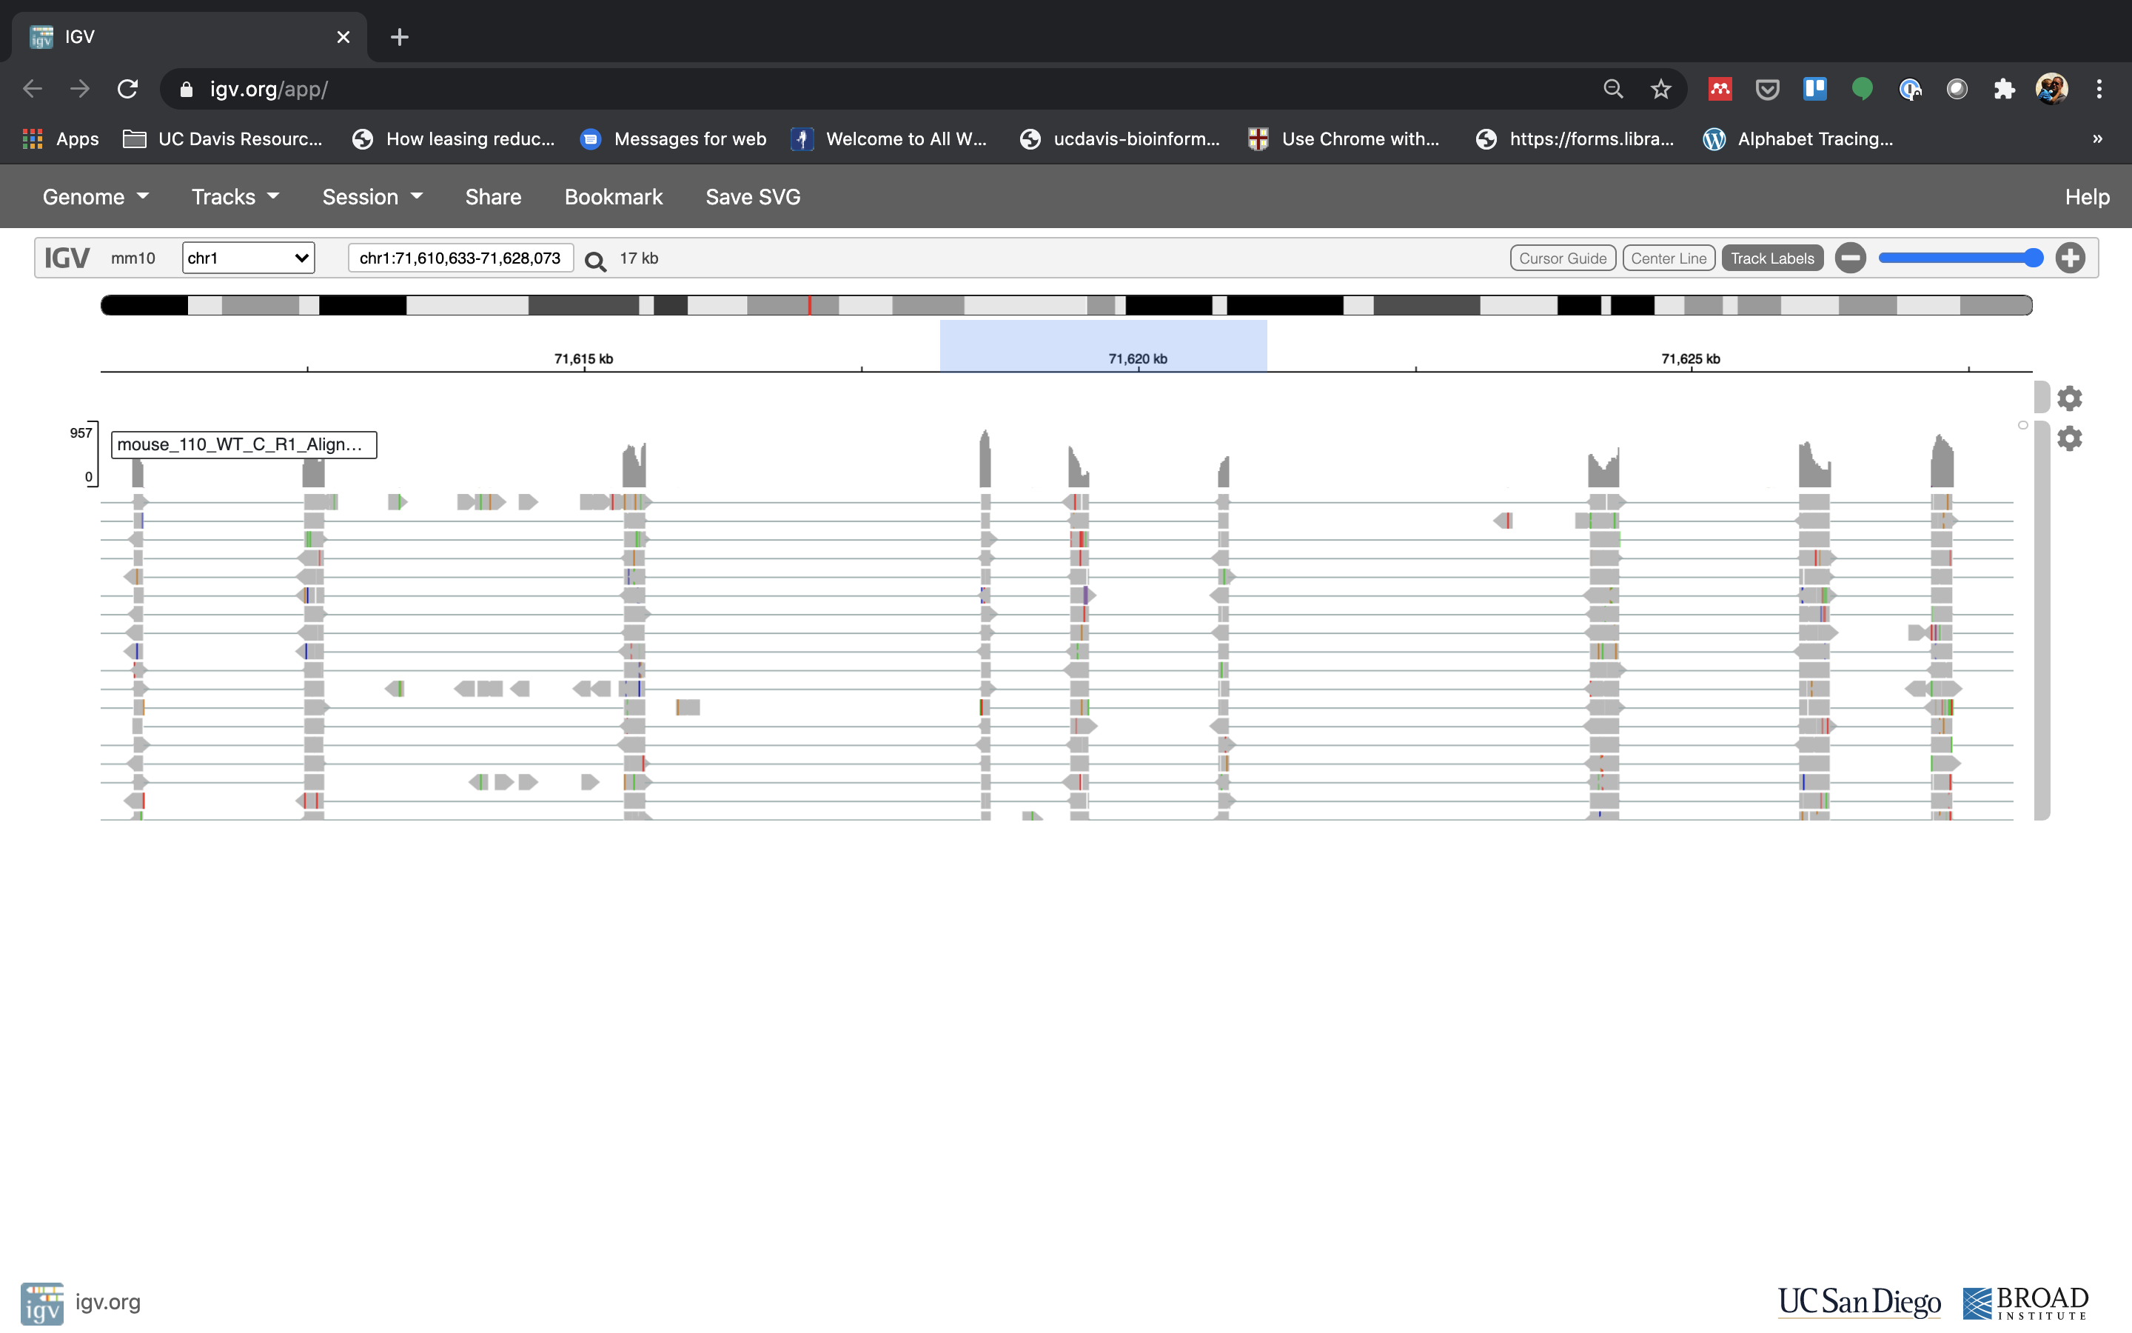Toggle Track Labels visibility
The height and width of the screenshot is (1333, 2132).
click(x=1771, y=258)
